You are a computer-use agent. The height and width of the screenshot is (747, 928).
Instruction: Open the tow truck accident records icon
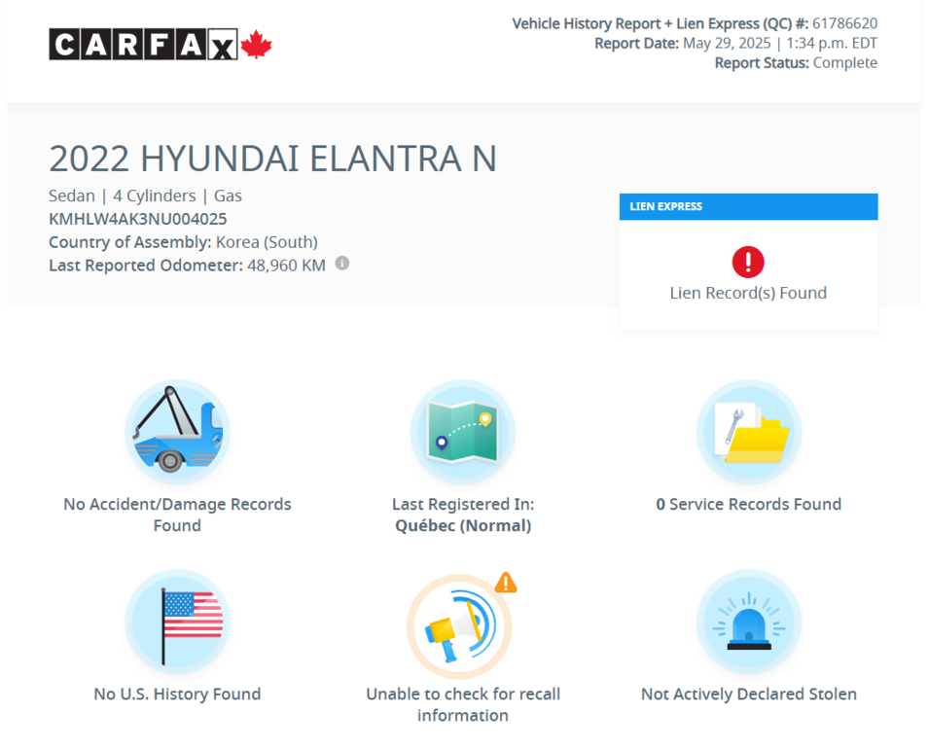tap(178, 432)
